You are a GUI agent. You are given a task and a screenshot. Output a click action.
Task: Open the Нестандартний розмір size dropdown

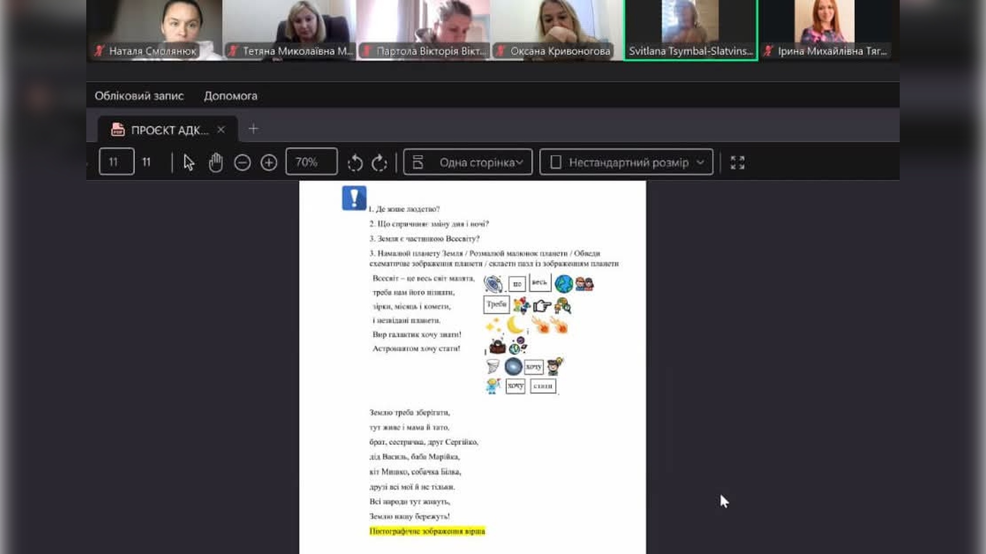[x=626, y=163]
